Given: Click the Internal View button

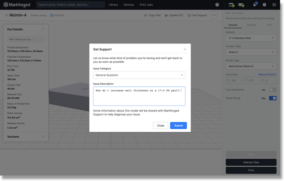Looking at the screenshot, I should (x=251, y=162).
